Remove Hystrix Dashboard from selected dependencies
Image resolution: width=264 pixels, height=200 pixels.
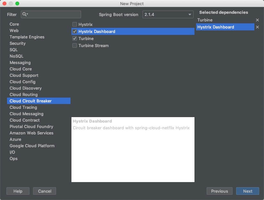click(x=257, y=27)
